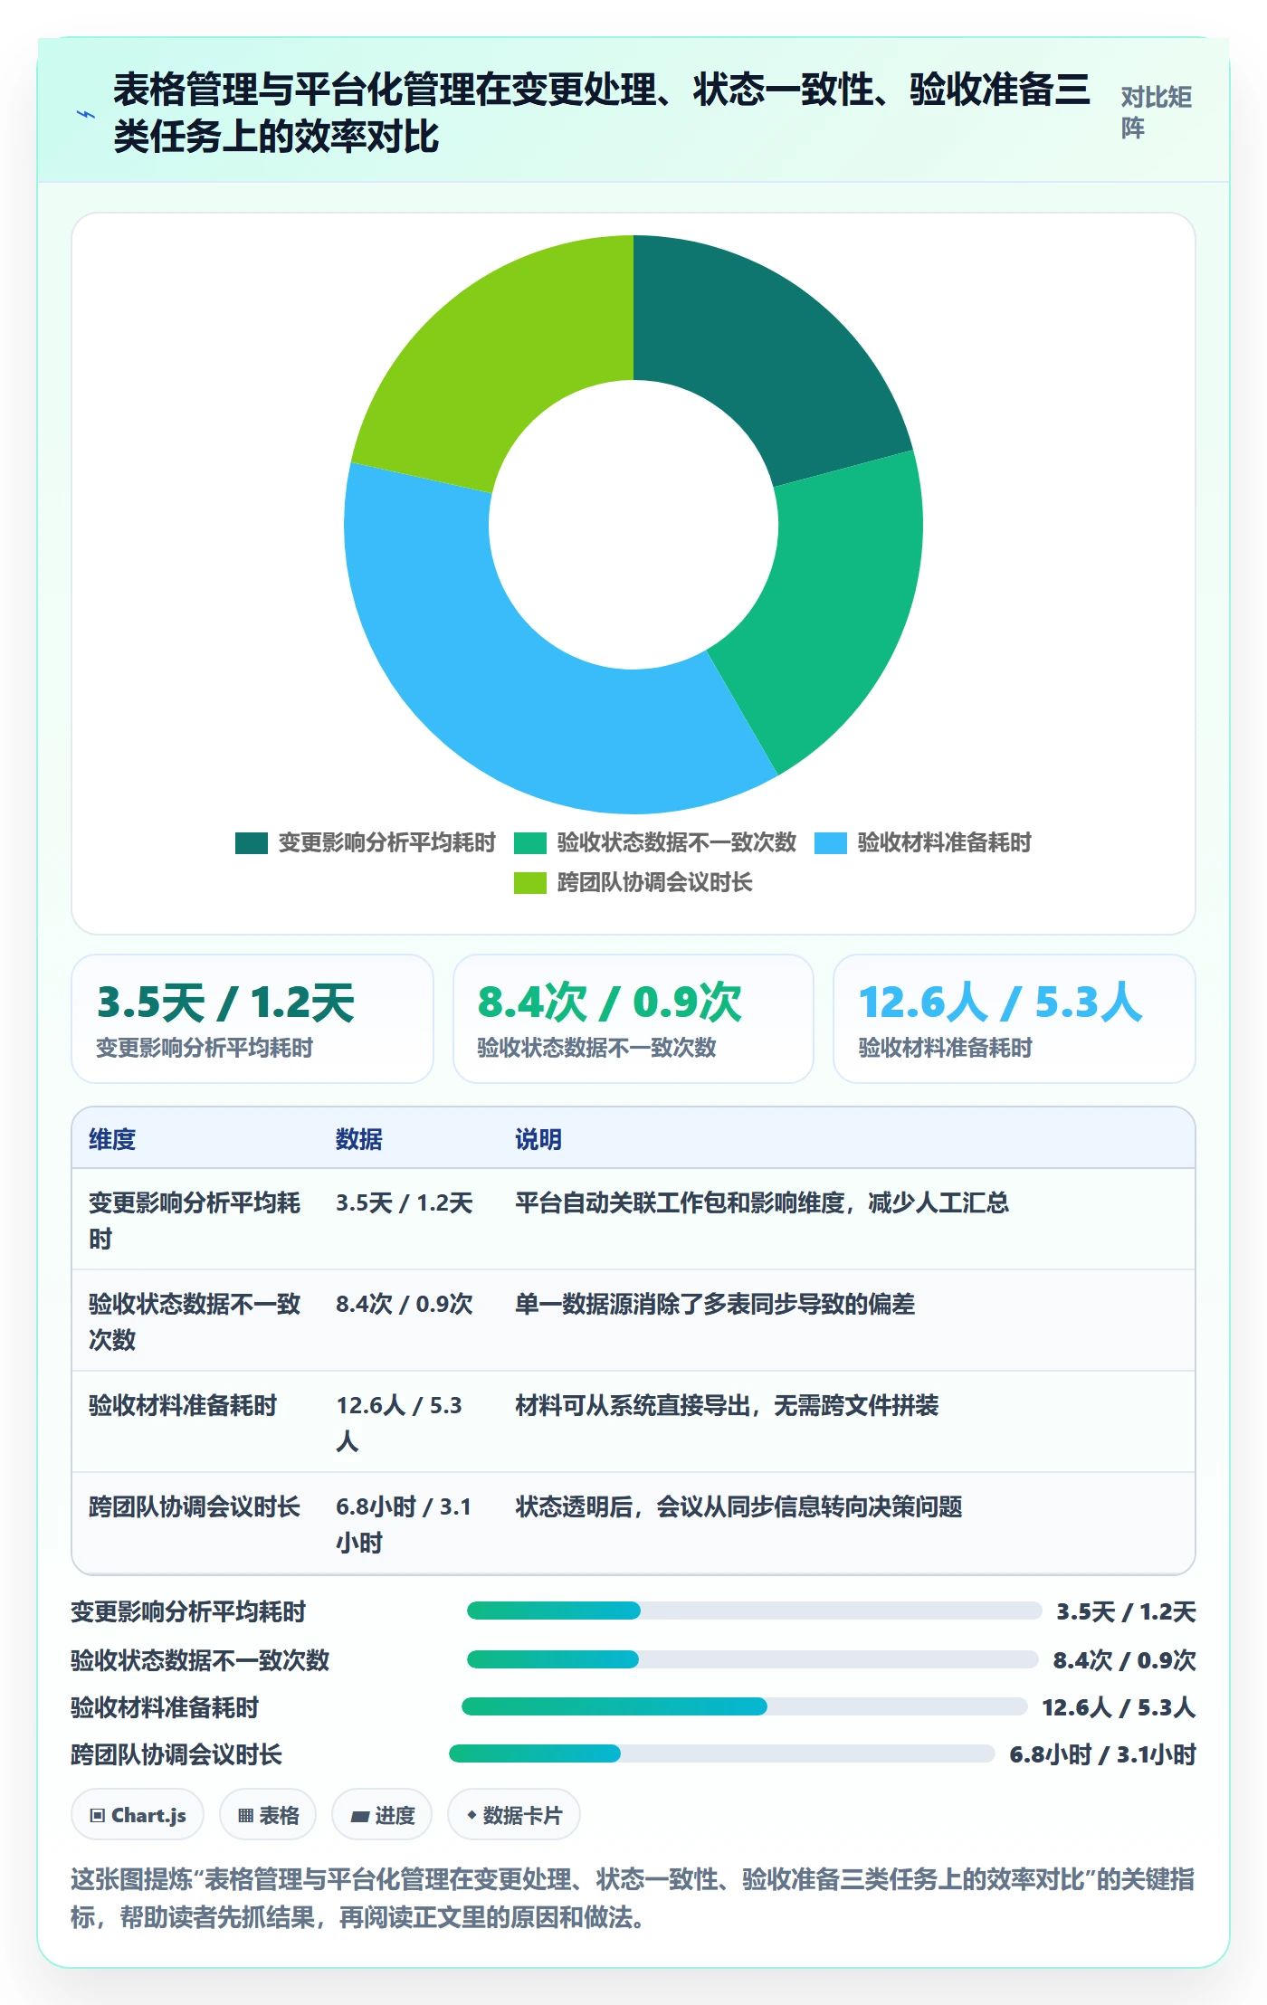This screenshot has height=2005, width=1267.
Task: Click the 验收材料准备耗时 progress bar
Action: (744, 1706)
